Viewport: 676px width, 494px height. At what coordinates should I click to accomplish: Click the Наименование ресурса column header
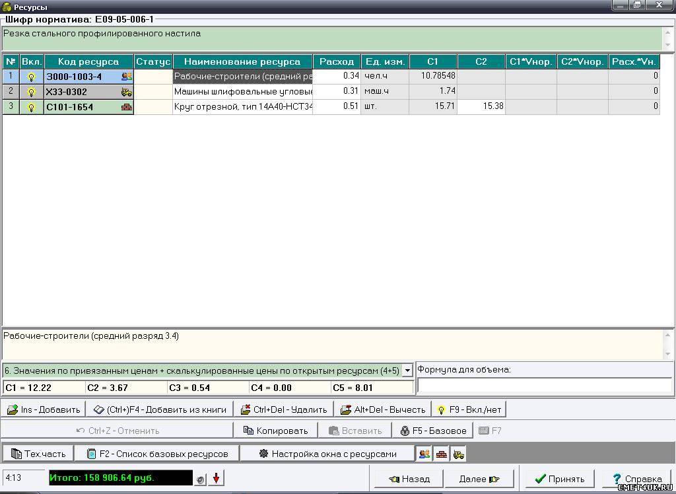(x=242, y=61)
